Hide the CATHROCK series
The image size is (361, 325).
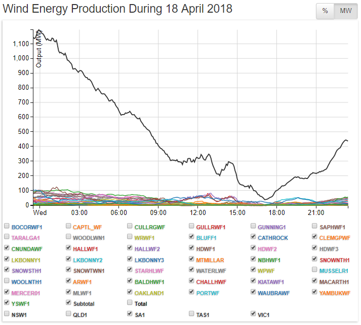point(254,237)
